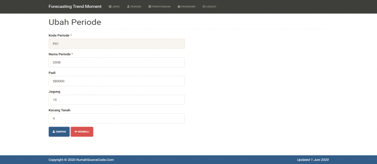This screenshot has width=377, height=164.
Task: Click the Updated 1 Juni 2020 text
Action: 313,160
